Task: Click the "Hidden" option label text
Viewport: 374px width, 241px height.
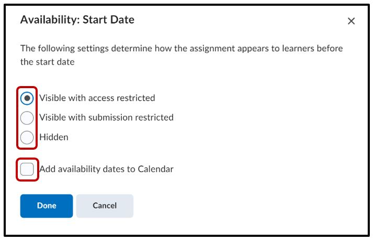Action: pos(54,137)
